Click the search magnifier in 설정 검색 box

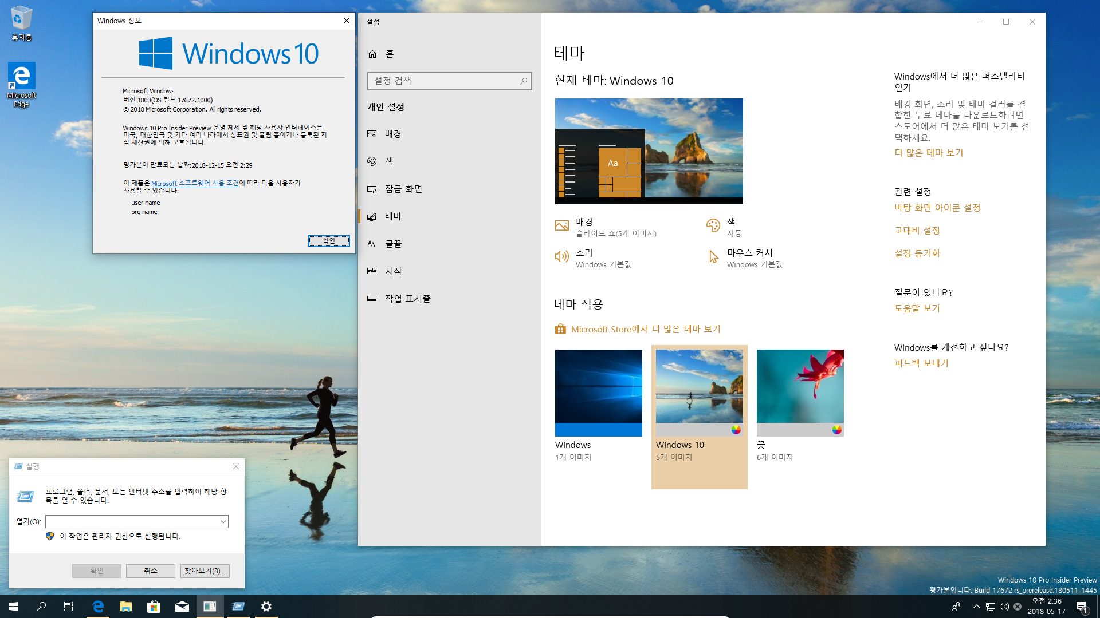pos(523,81)
